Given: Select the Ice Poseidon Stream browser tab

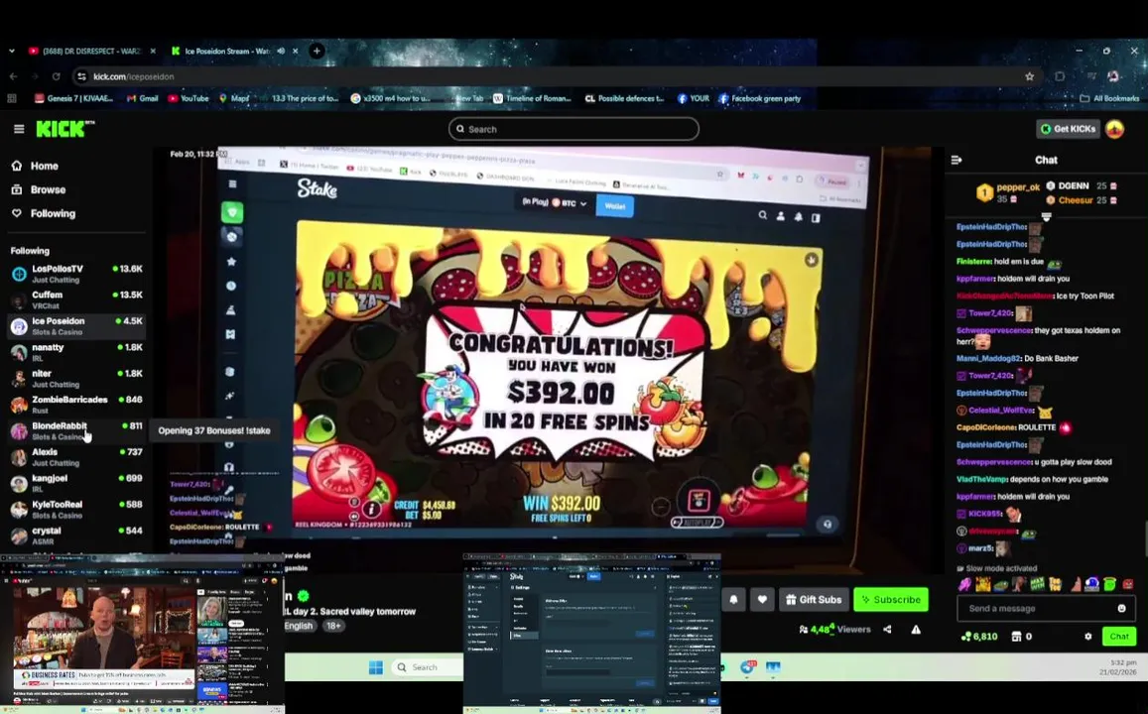Looking at the screenshot, I should [227, 52].
